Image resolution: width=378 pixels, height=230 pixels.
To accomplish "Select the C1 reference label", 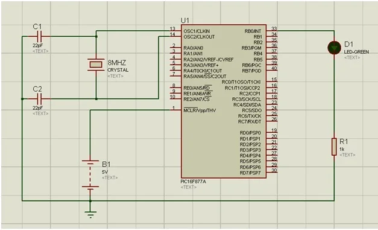I will [x=37, y=27].
